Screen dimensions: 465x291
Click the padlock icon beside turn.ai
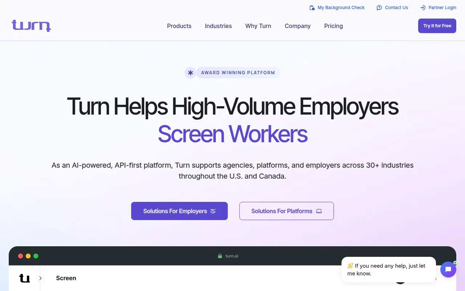pos(220,256)
